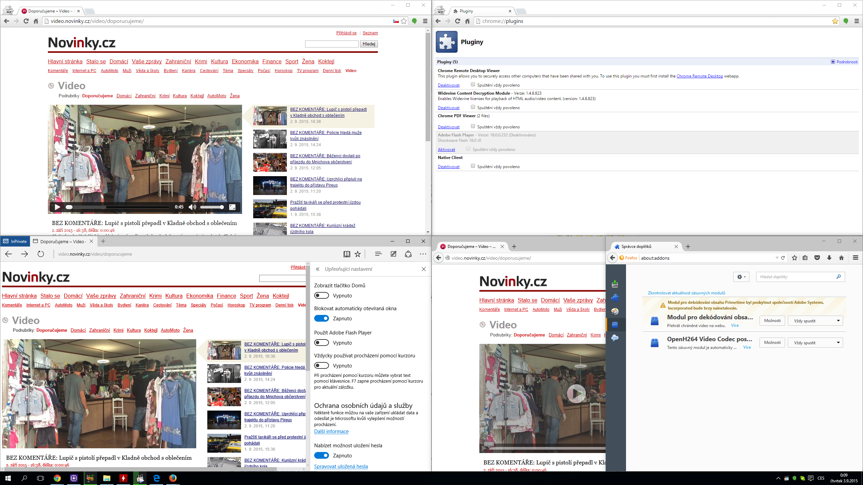Adjust the video volume slider

(x=212, y=207)
